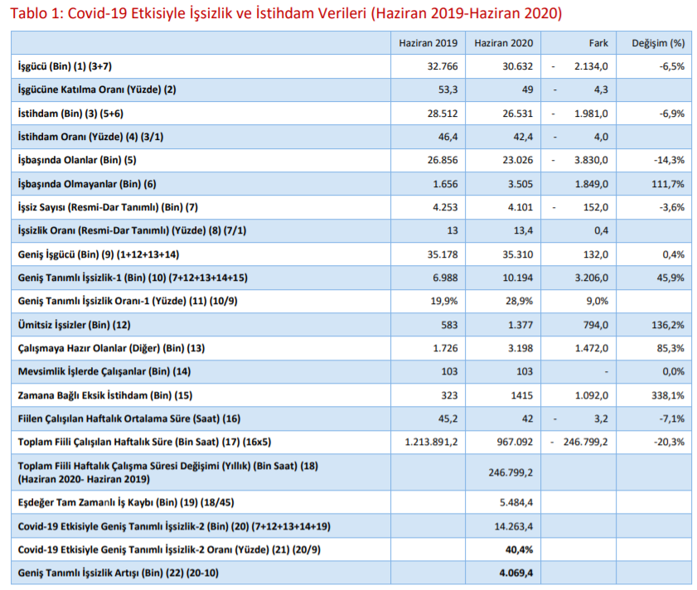Click the 111,7% change cell

pyautogui.click(x=667, y=183)
